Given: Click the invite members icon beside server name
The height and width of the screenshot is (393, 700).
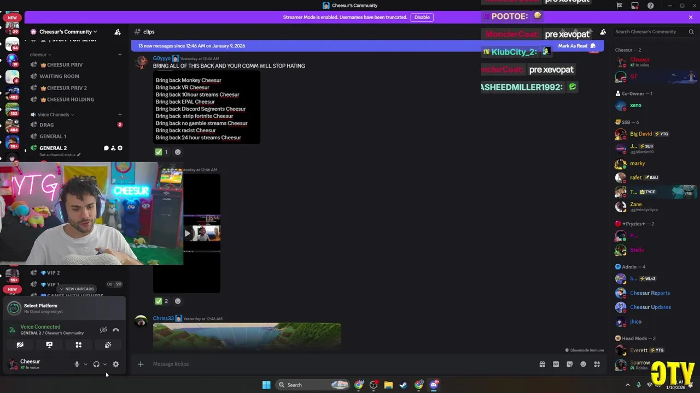Looking at the screenshot, I should (x=117, y=32).
